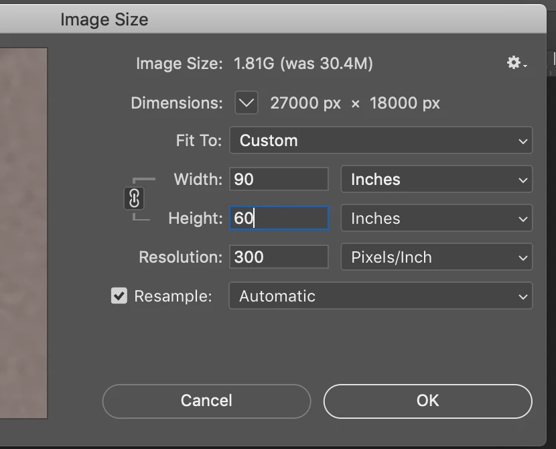The height and width of the screenshot is (449, 556).
Task: Open the Resample method Automatic dropdown
Action: (380, 296)
